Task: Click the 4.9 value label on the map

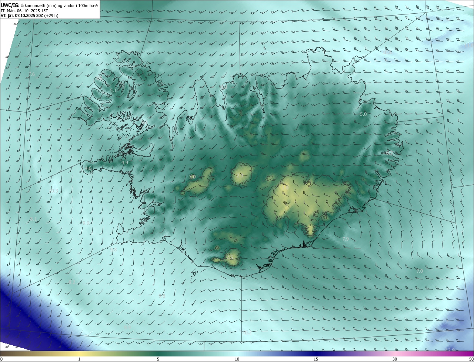Action: point(125,162)
